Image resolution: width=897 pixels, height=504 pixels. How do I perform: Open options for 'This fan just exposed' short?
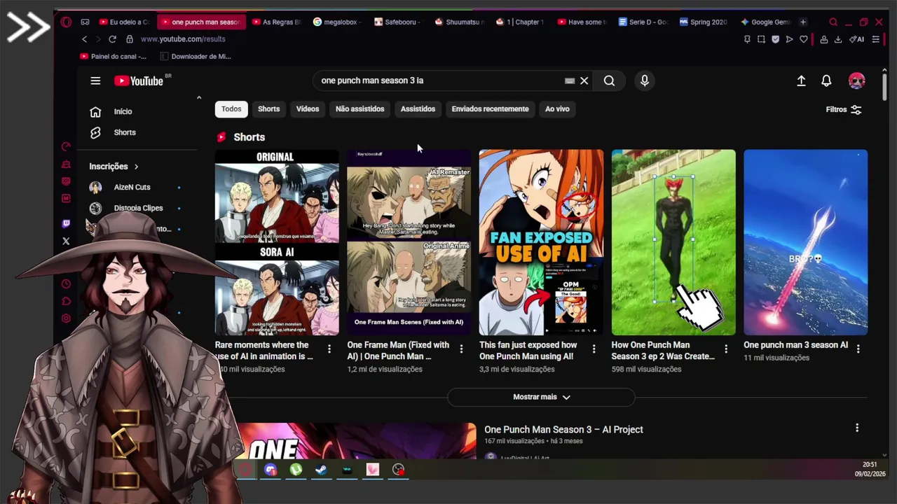[594, 348]
